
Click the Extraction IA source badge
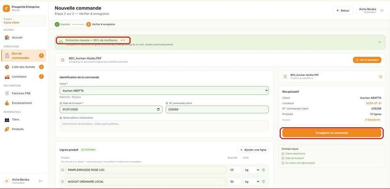click(x=372, y=120)
